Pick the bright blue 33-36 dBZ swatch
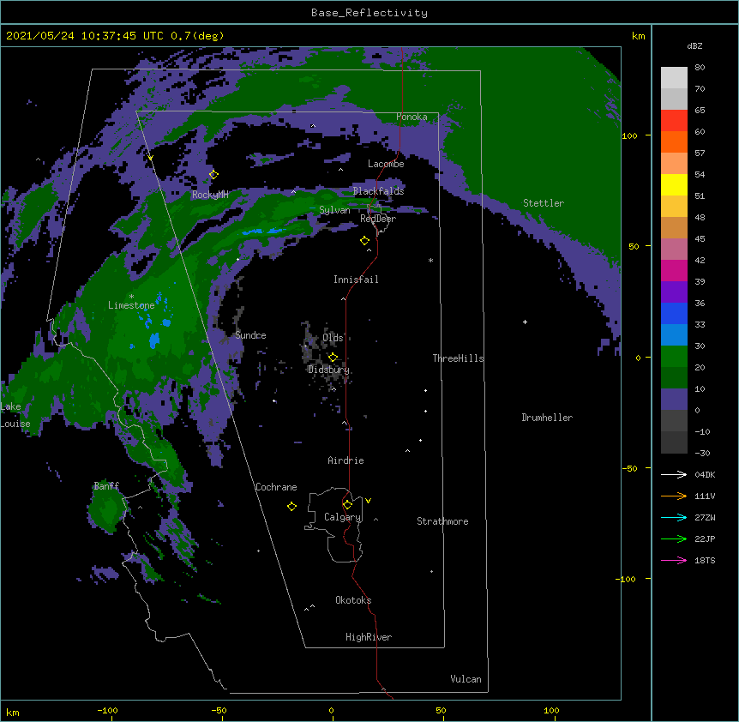Screen dimensions: 739x722 (674, 313)
